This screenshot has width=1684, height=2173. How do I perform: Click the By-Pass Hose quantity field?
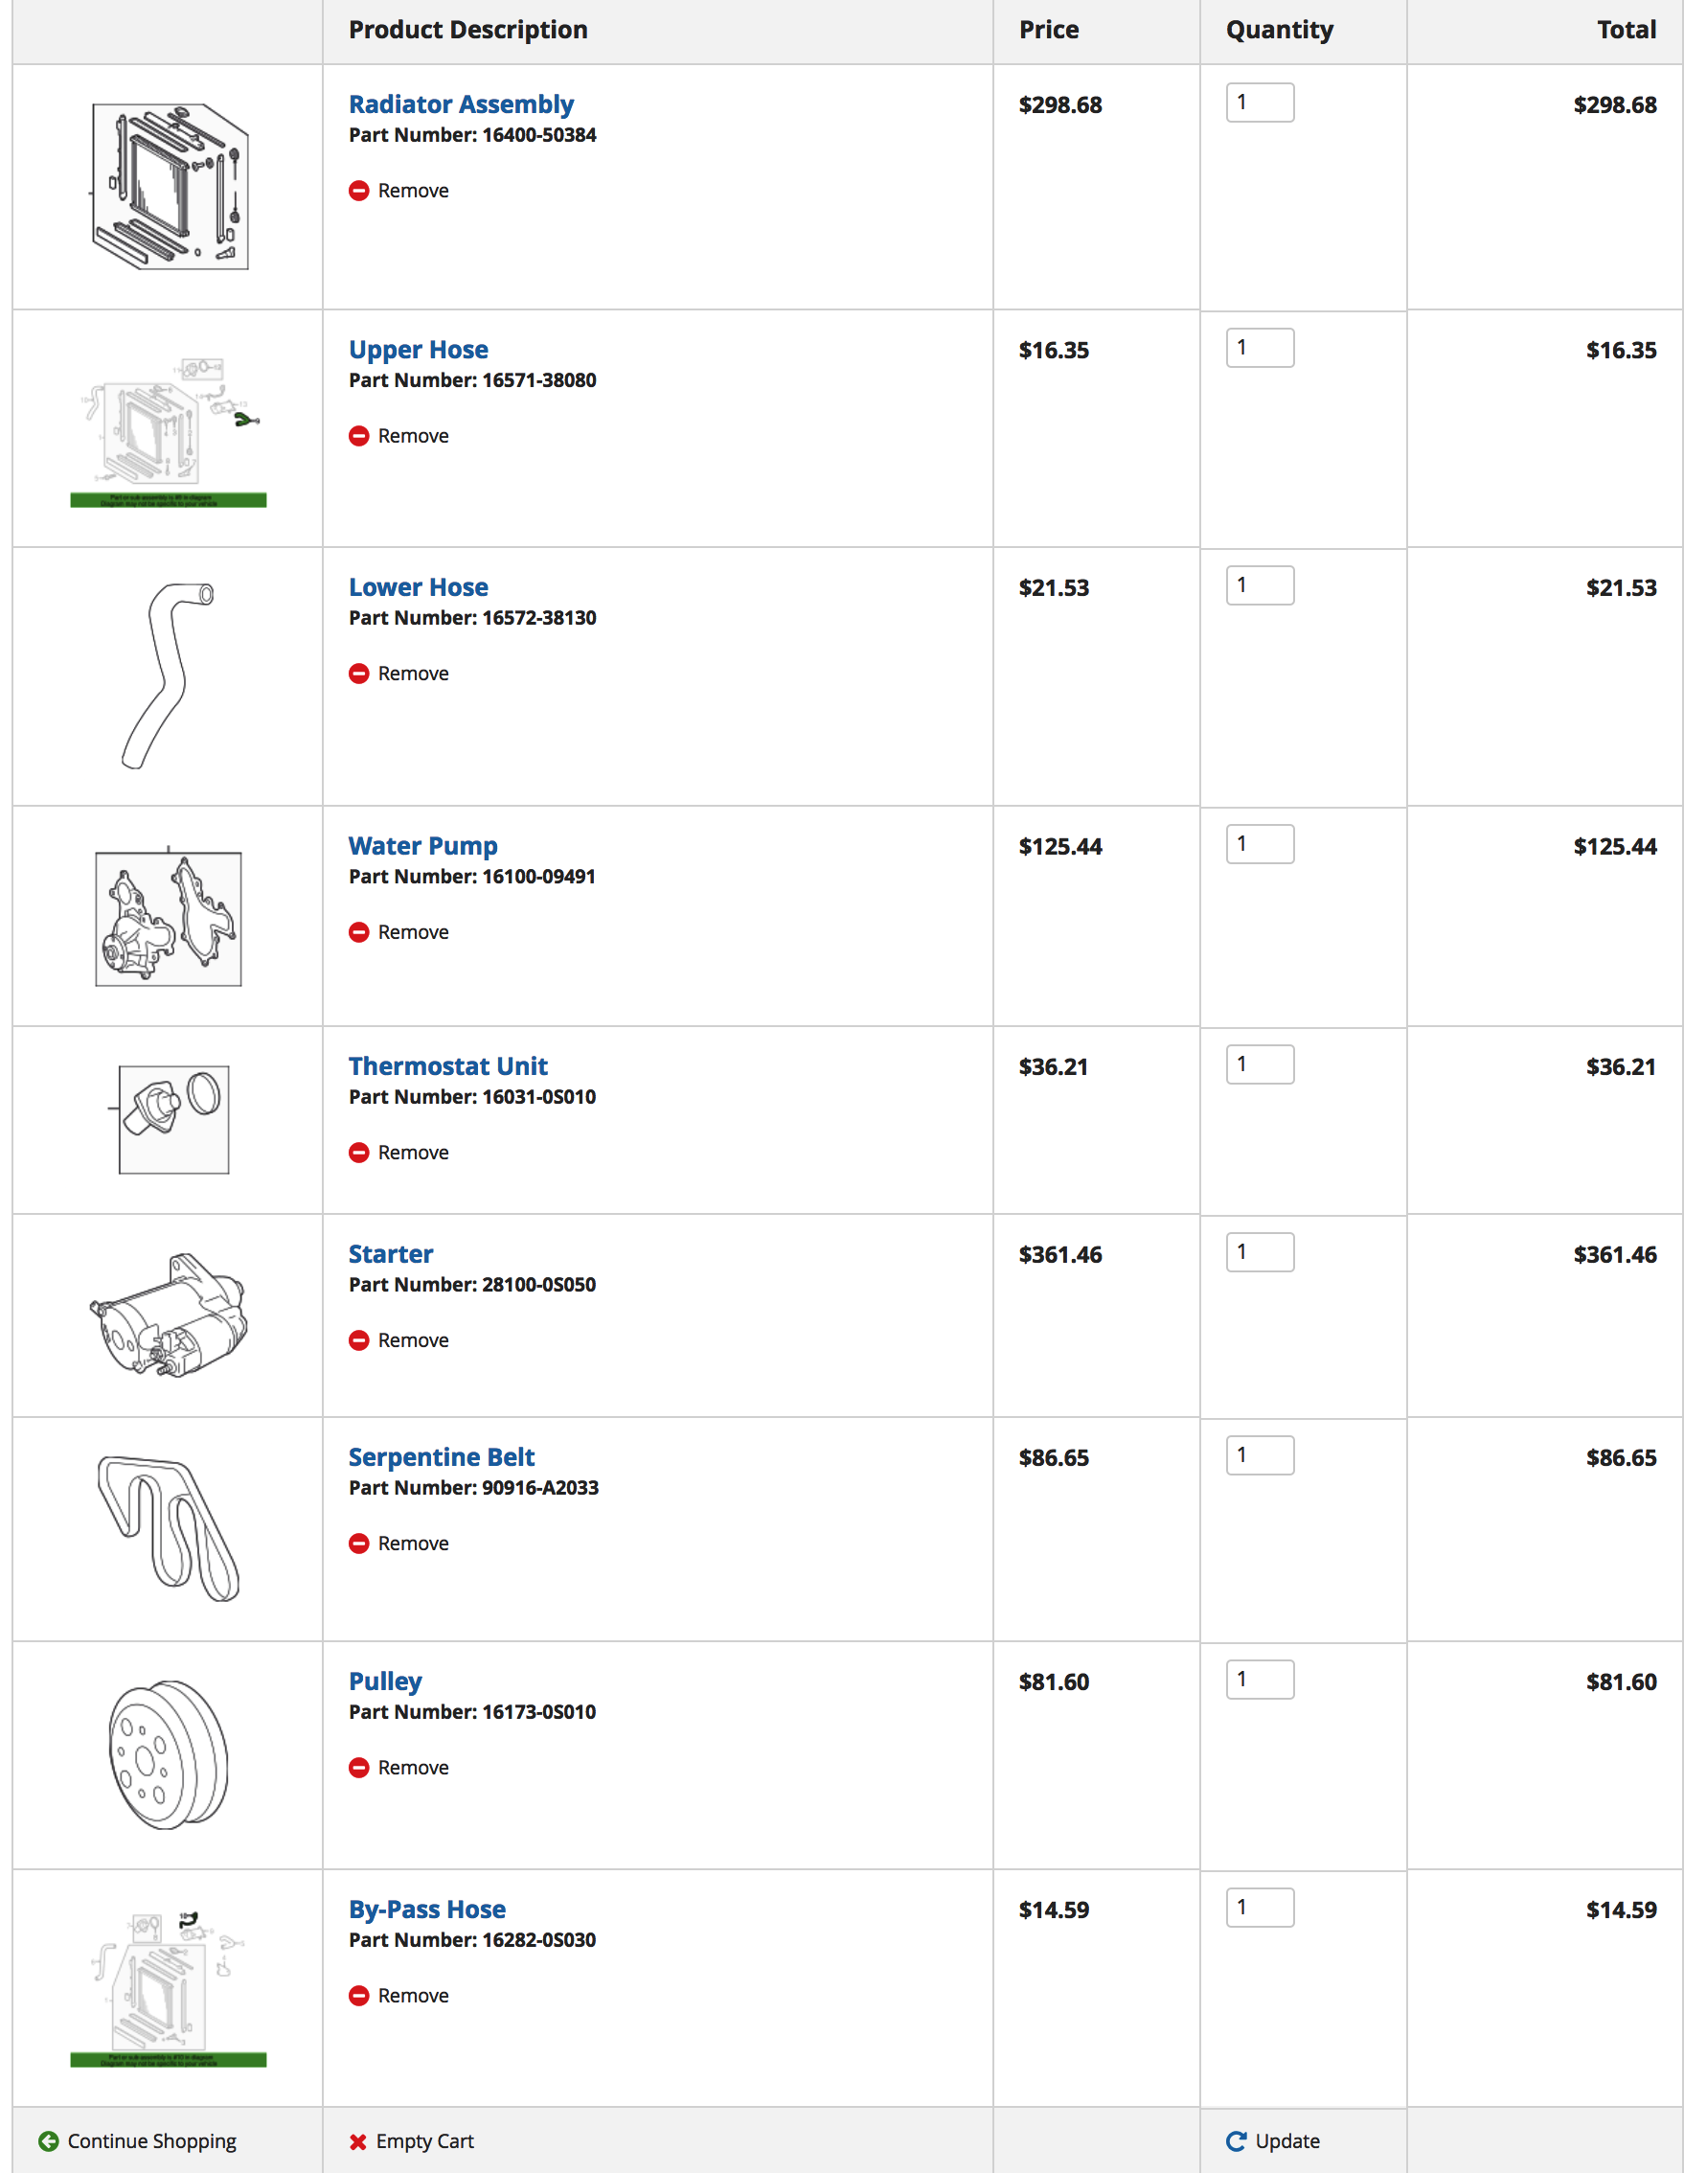1260,1908
